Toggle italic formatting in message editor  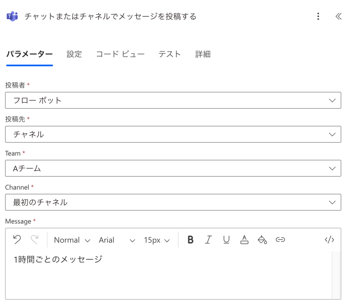(208, 240)
